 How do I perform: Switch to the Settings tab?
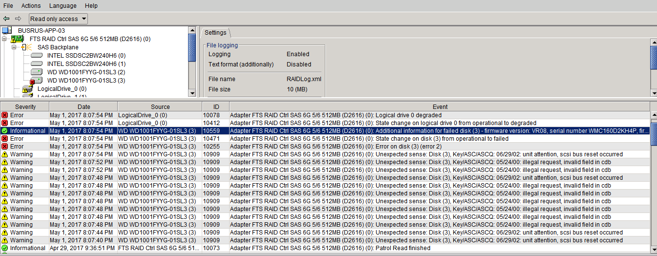click(215, 33)
